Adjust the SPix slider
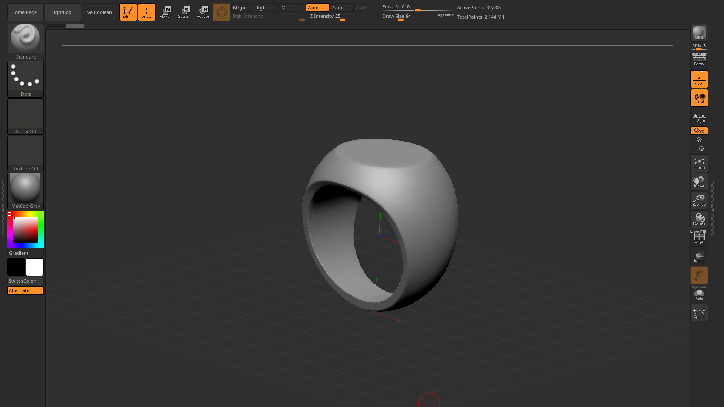Viewport: 724px width, 407px height. pos(699,47)
